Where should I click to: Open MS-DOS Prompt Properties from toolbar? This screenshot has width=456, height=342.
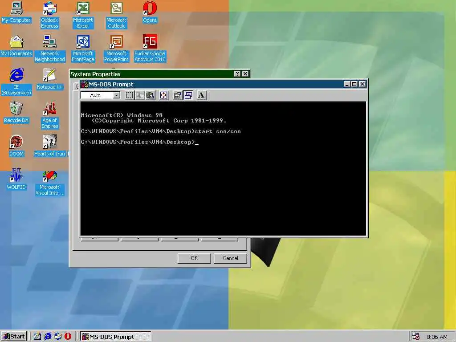(177, 95)
